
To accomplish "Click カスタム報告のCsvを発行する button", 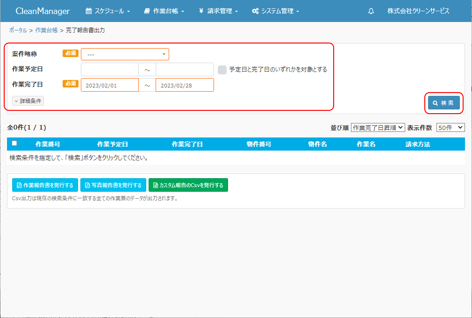I will (x=188, y=185).
